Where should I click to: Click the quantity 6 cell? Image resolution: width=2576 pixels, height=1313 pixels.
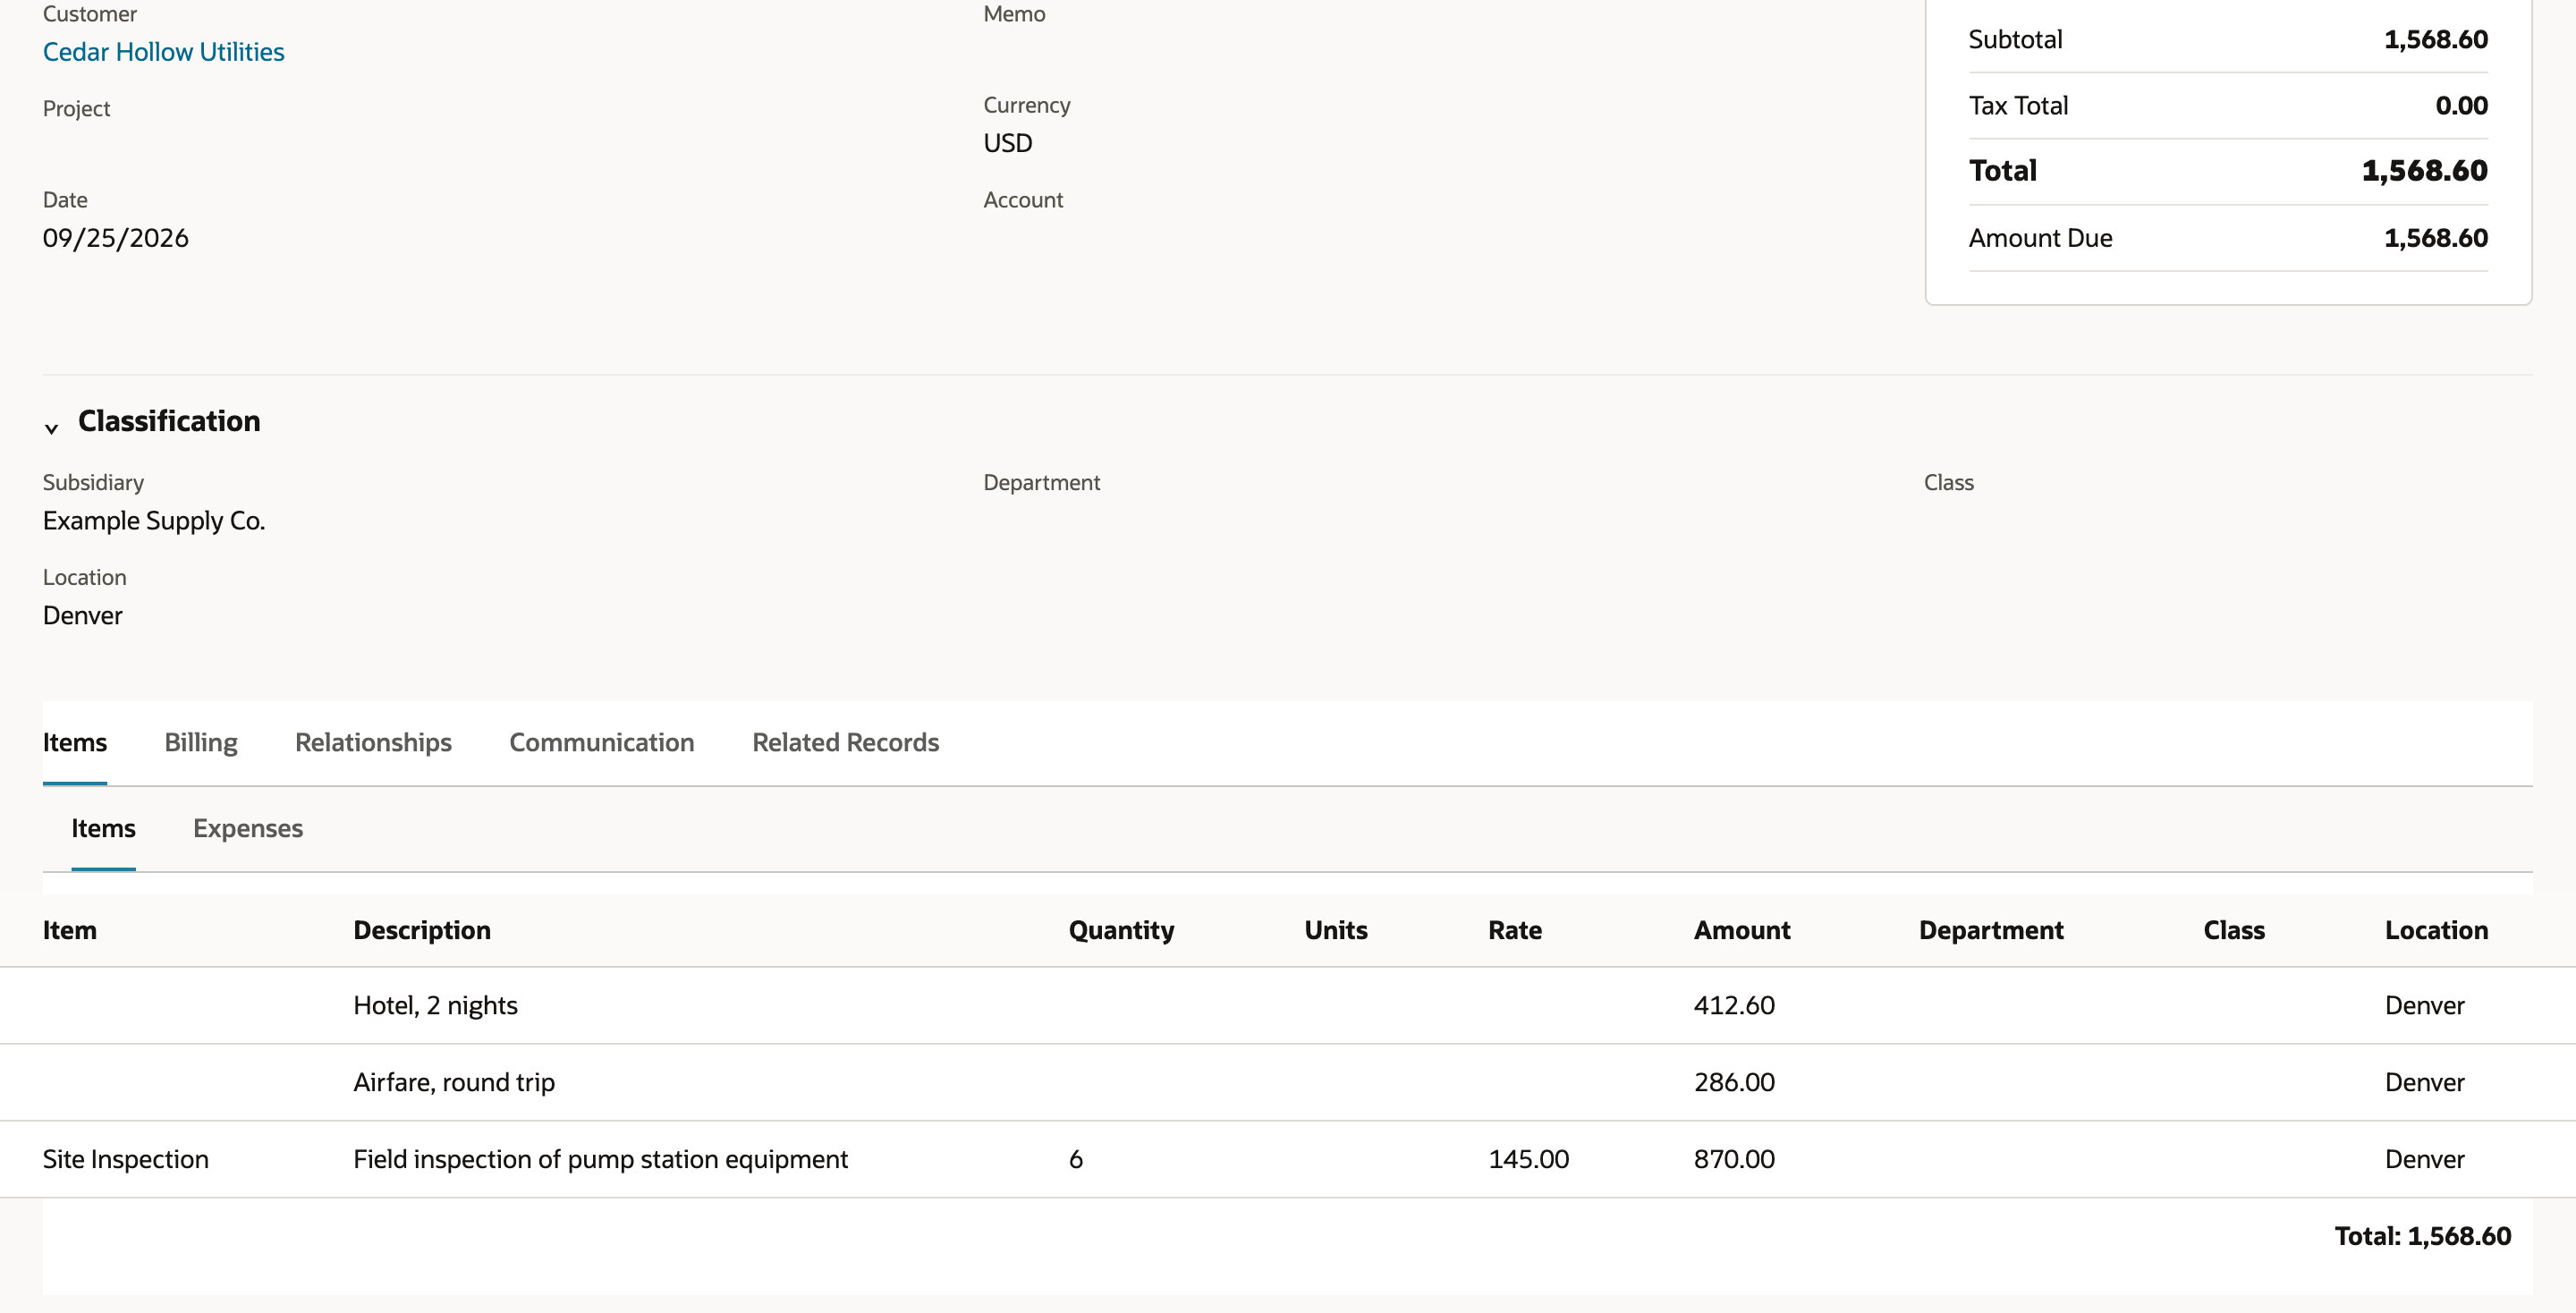click(x=1076, y=1159)
